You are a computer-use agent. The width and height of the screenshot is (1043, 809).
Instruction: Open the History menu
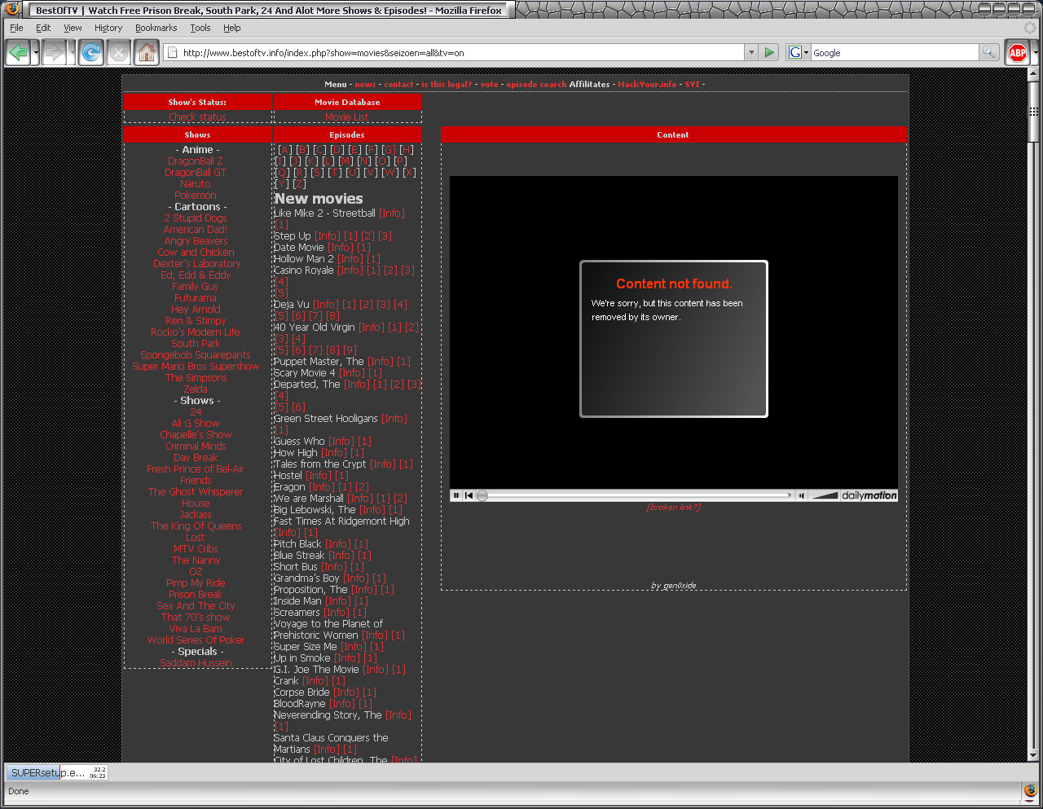pos(108,28)
